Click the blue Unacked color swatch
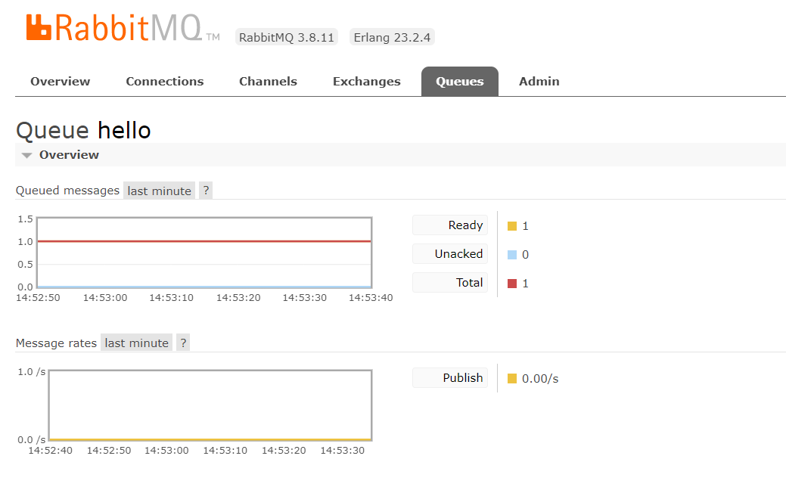This screenshot has width=786, height=487. tap(512, 255)
